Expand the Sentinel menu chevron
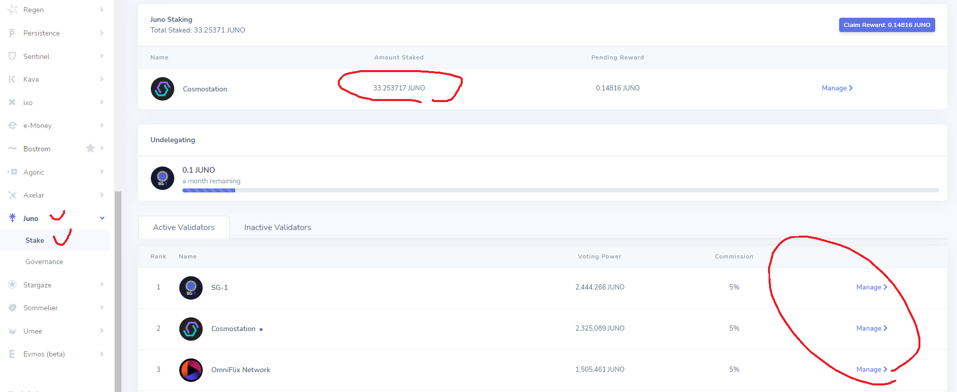The height and width of the screenshot is (392, 957). [102, 56]
